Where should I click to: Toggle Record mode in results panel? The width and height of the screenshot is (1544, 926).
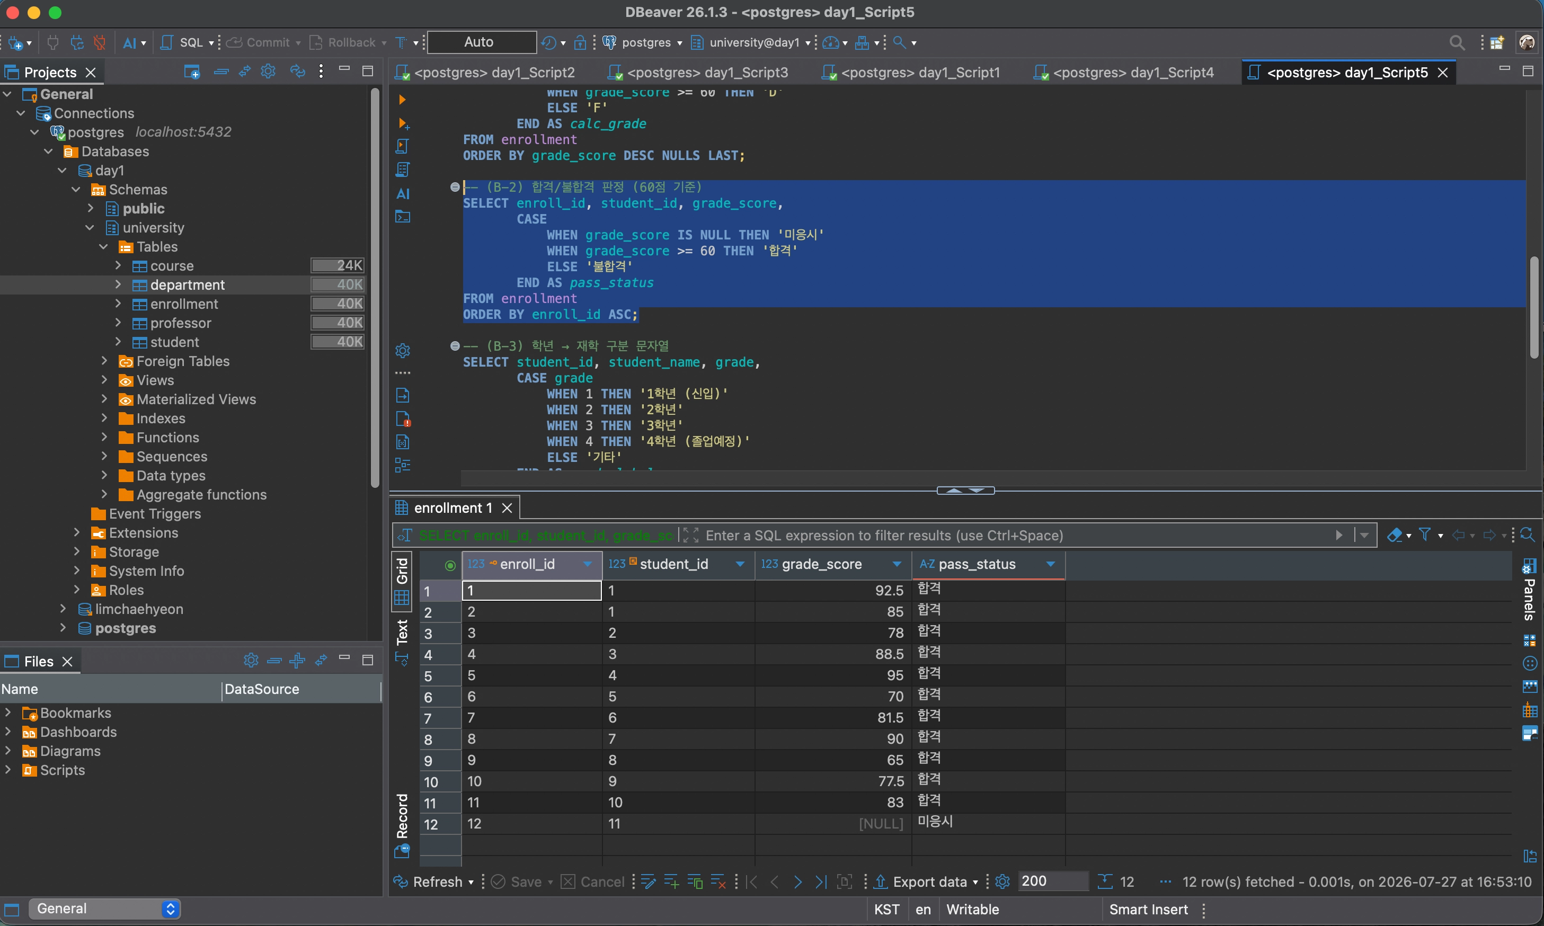point(402,825)
